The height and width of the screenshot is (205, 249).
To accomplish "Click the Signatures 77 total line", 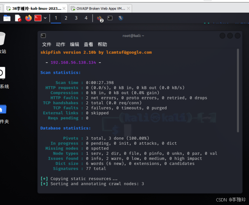I will pyautogui.click(x=80, y=169).
